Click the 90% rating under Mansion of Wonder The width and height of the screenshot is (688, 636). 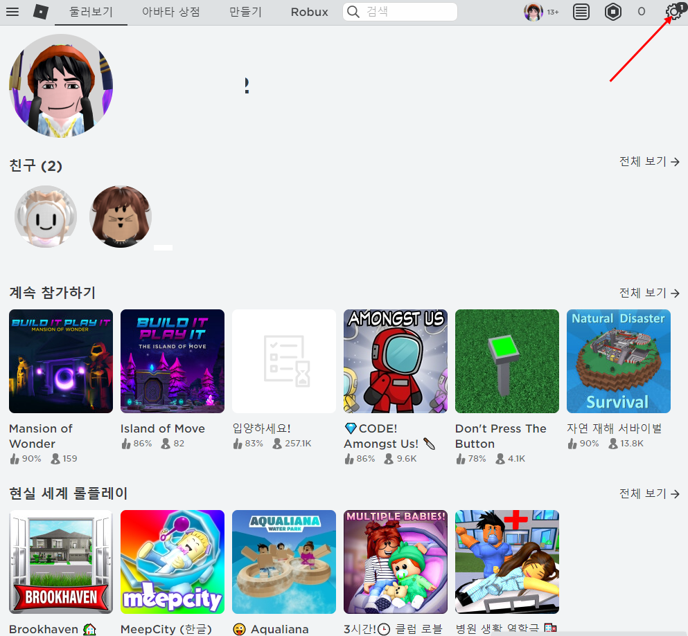(32, 459)
